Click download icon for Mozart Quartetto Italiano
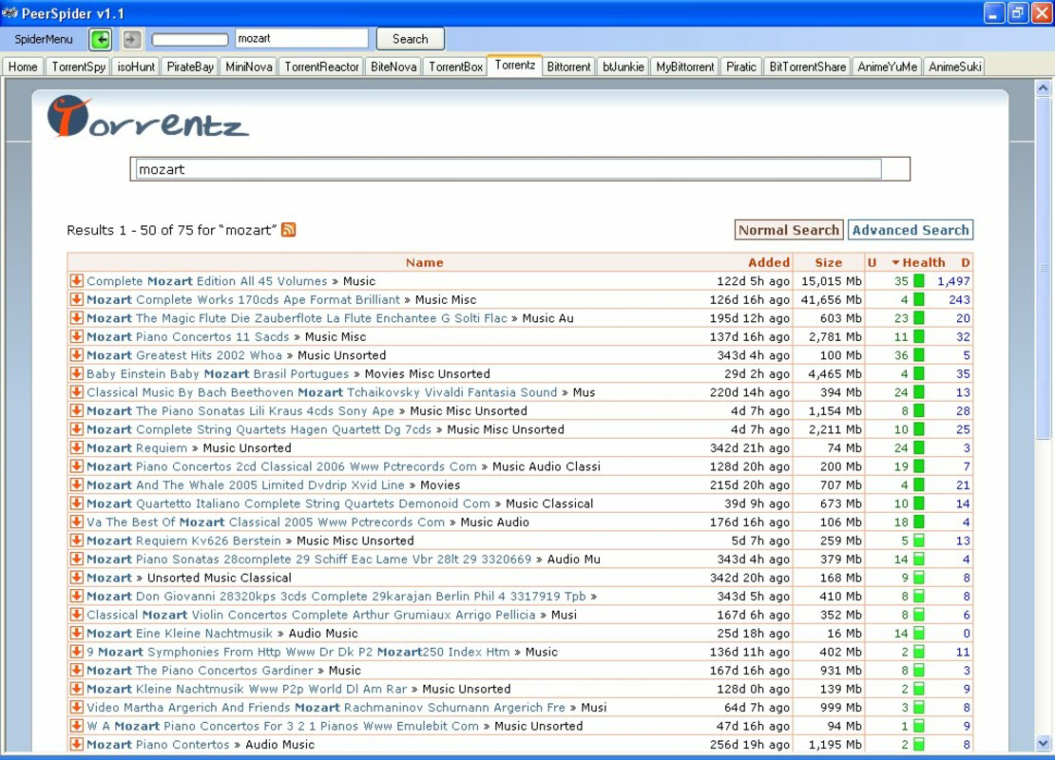Screen dimensions: 1055x760 pyautogui.click(x=77, y=503)
